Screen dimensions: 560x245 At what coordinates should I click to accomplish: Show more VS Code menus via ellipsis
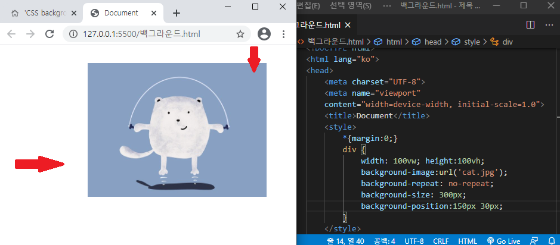(386, 5)
